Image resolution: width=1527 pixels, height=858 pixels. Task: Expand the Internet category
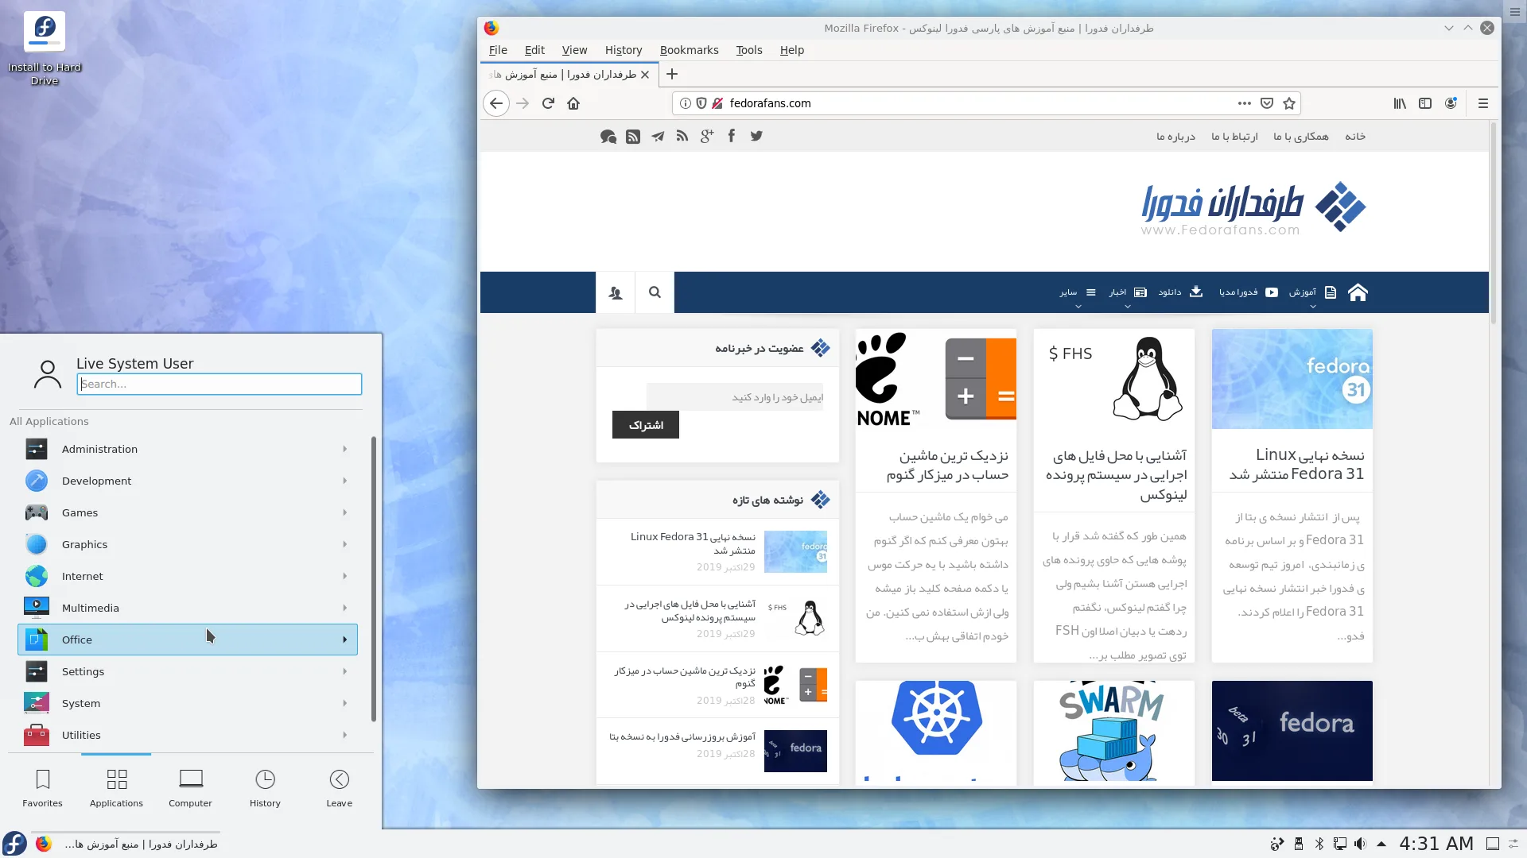tap(188, 576)
